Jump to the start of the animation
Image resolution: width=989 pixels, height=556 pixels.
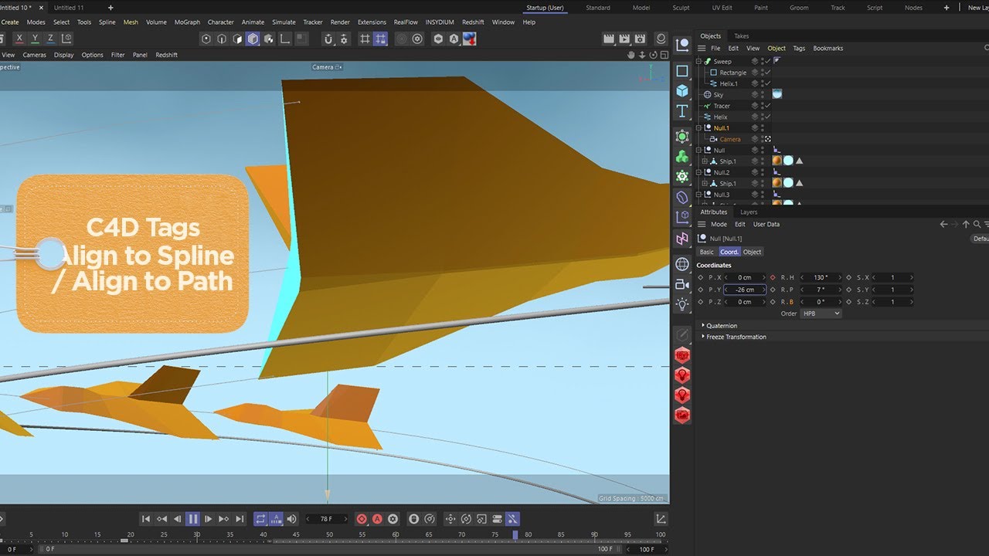pyautogui.click(x=146, y=519)
